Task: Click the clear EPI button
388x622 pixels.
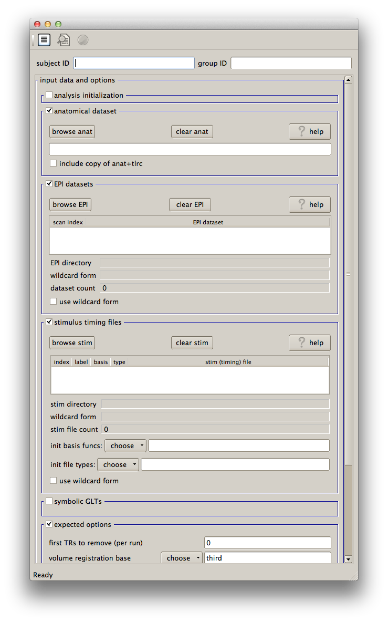Action: pyautogui.click(x=190, y=204)
